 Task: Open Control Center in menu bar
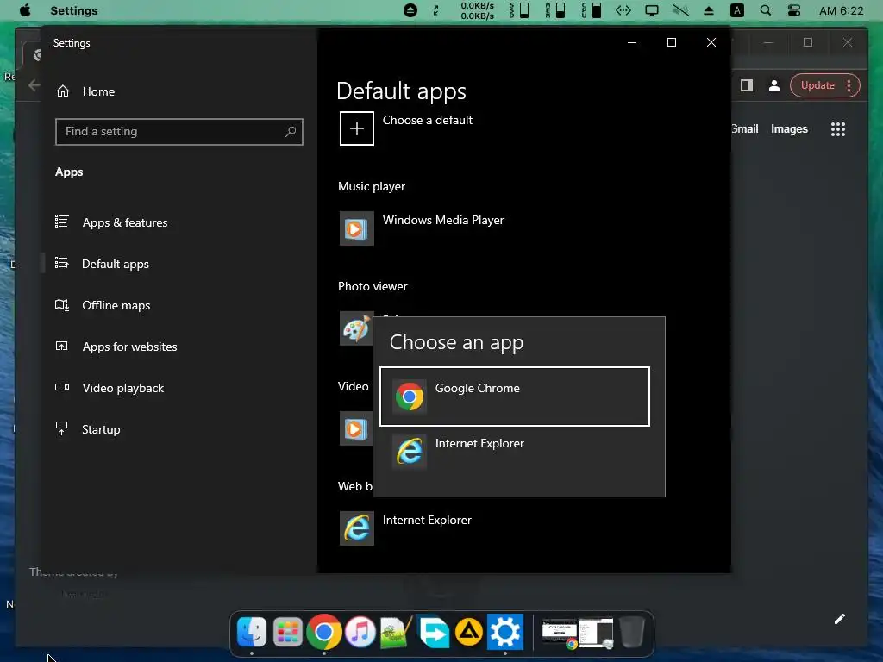click(794, 10)
